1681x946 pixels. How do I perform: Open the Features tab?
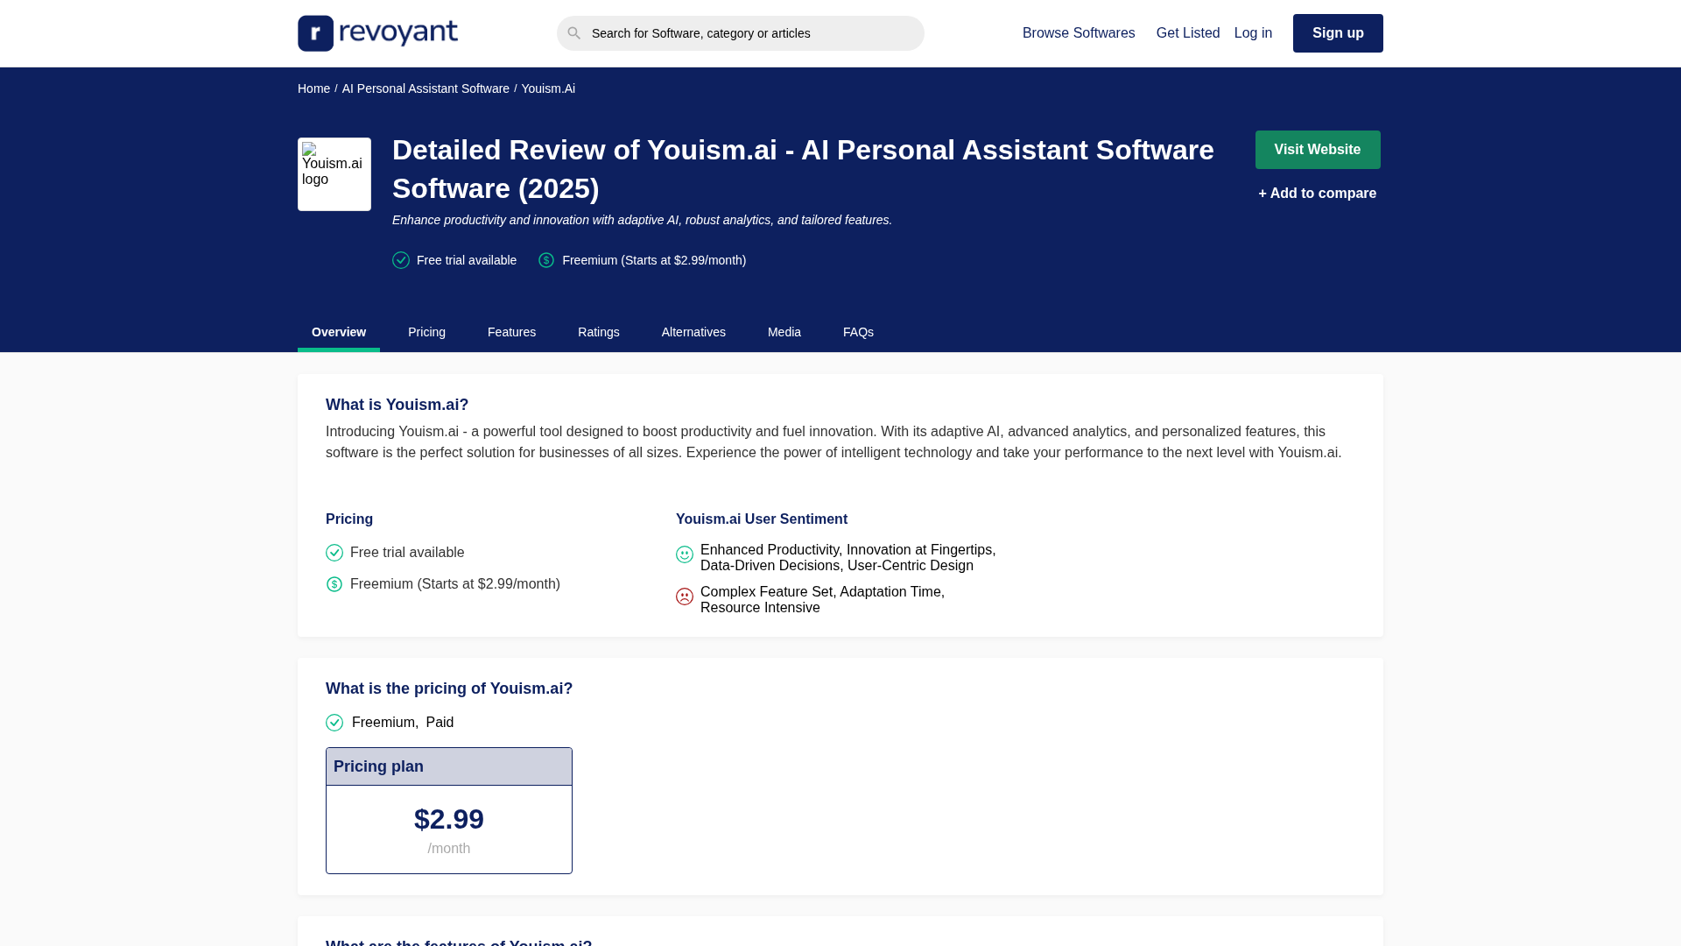[511, 332]
